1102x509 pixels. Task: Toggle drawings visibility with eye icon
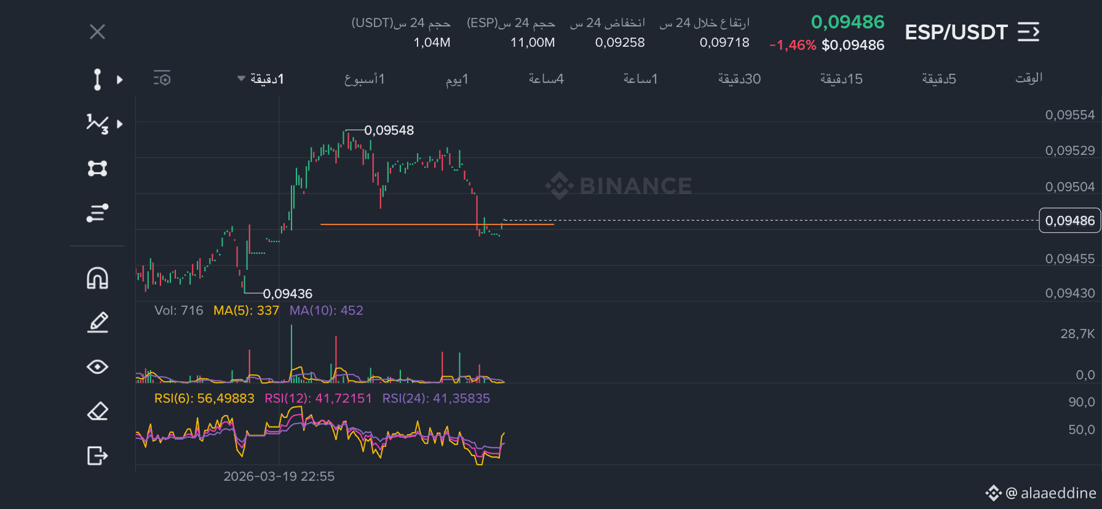pos(97,367)
